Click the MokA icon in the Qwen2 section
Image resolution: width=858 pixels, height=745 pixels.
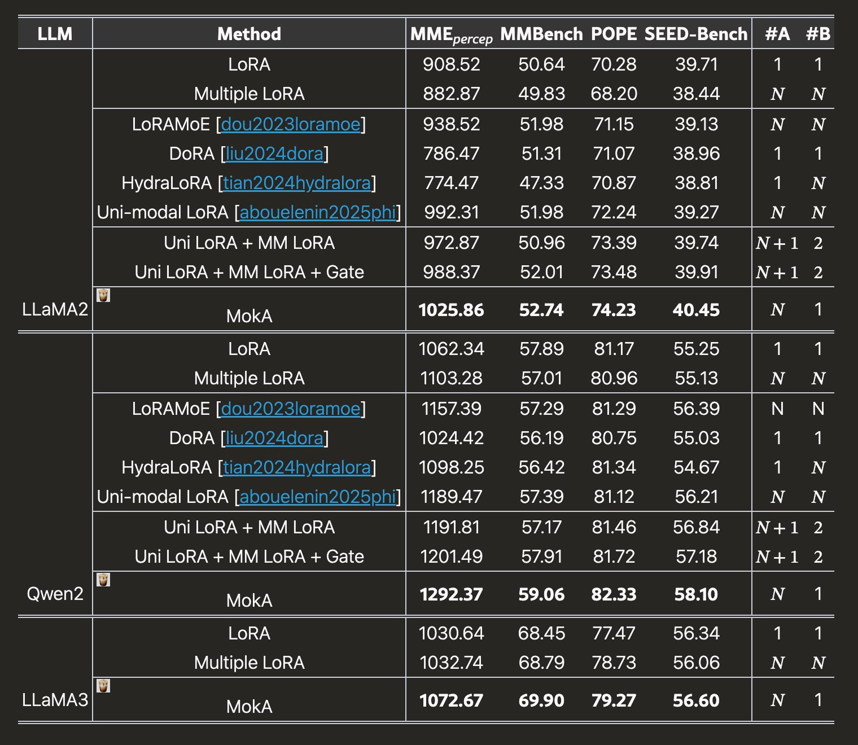[x=103, y=580]
